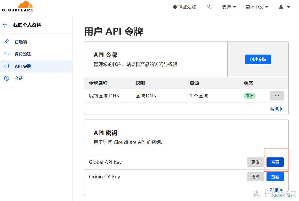
Task: Select API 令牌 sidebar item
Action: click(x=36, y=66)
